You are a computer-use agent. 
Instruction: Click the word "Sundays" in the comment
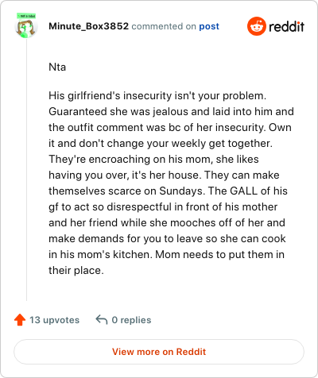pyautogui.click(x=182, y=191)
